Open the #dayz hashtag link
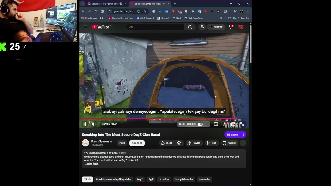This screenshot has height=186, width=331. coord(122,153)
